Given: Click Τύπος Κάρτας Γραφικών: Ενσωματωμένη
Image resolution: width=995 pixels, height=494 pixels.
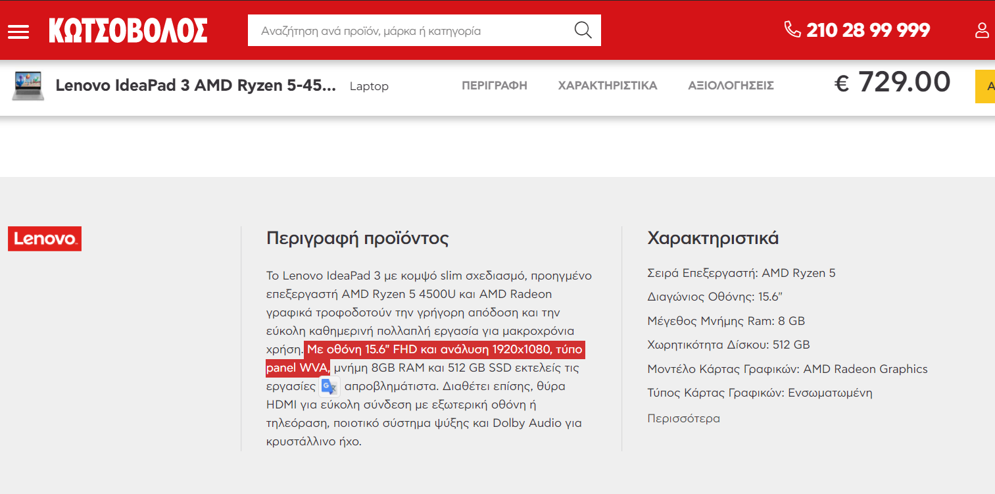Looking at the screenshot, I should [x=760, y=393].
